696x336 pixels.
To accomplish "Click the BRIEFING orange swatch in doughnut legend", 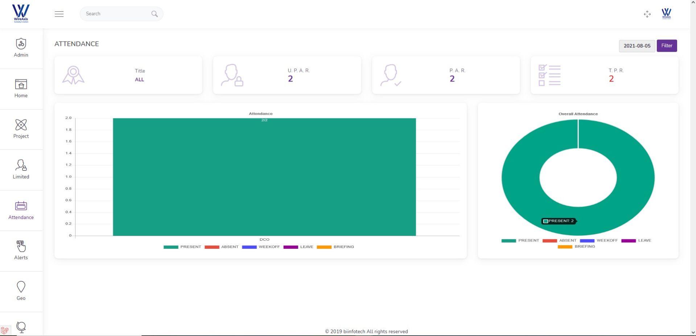I will pyautogui.click(x=565, y=247).
